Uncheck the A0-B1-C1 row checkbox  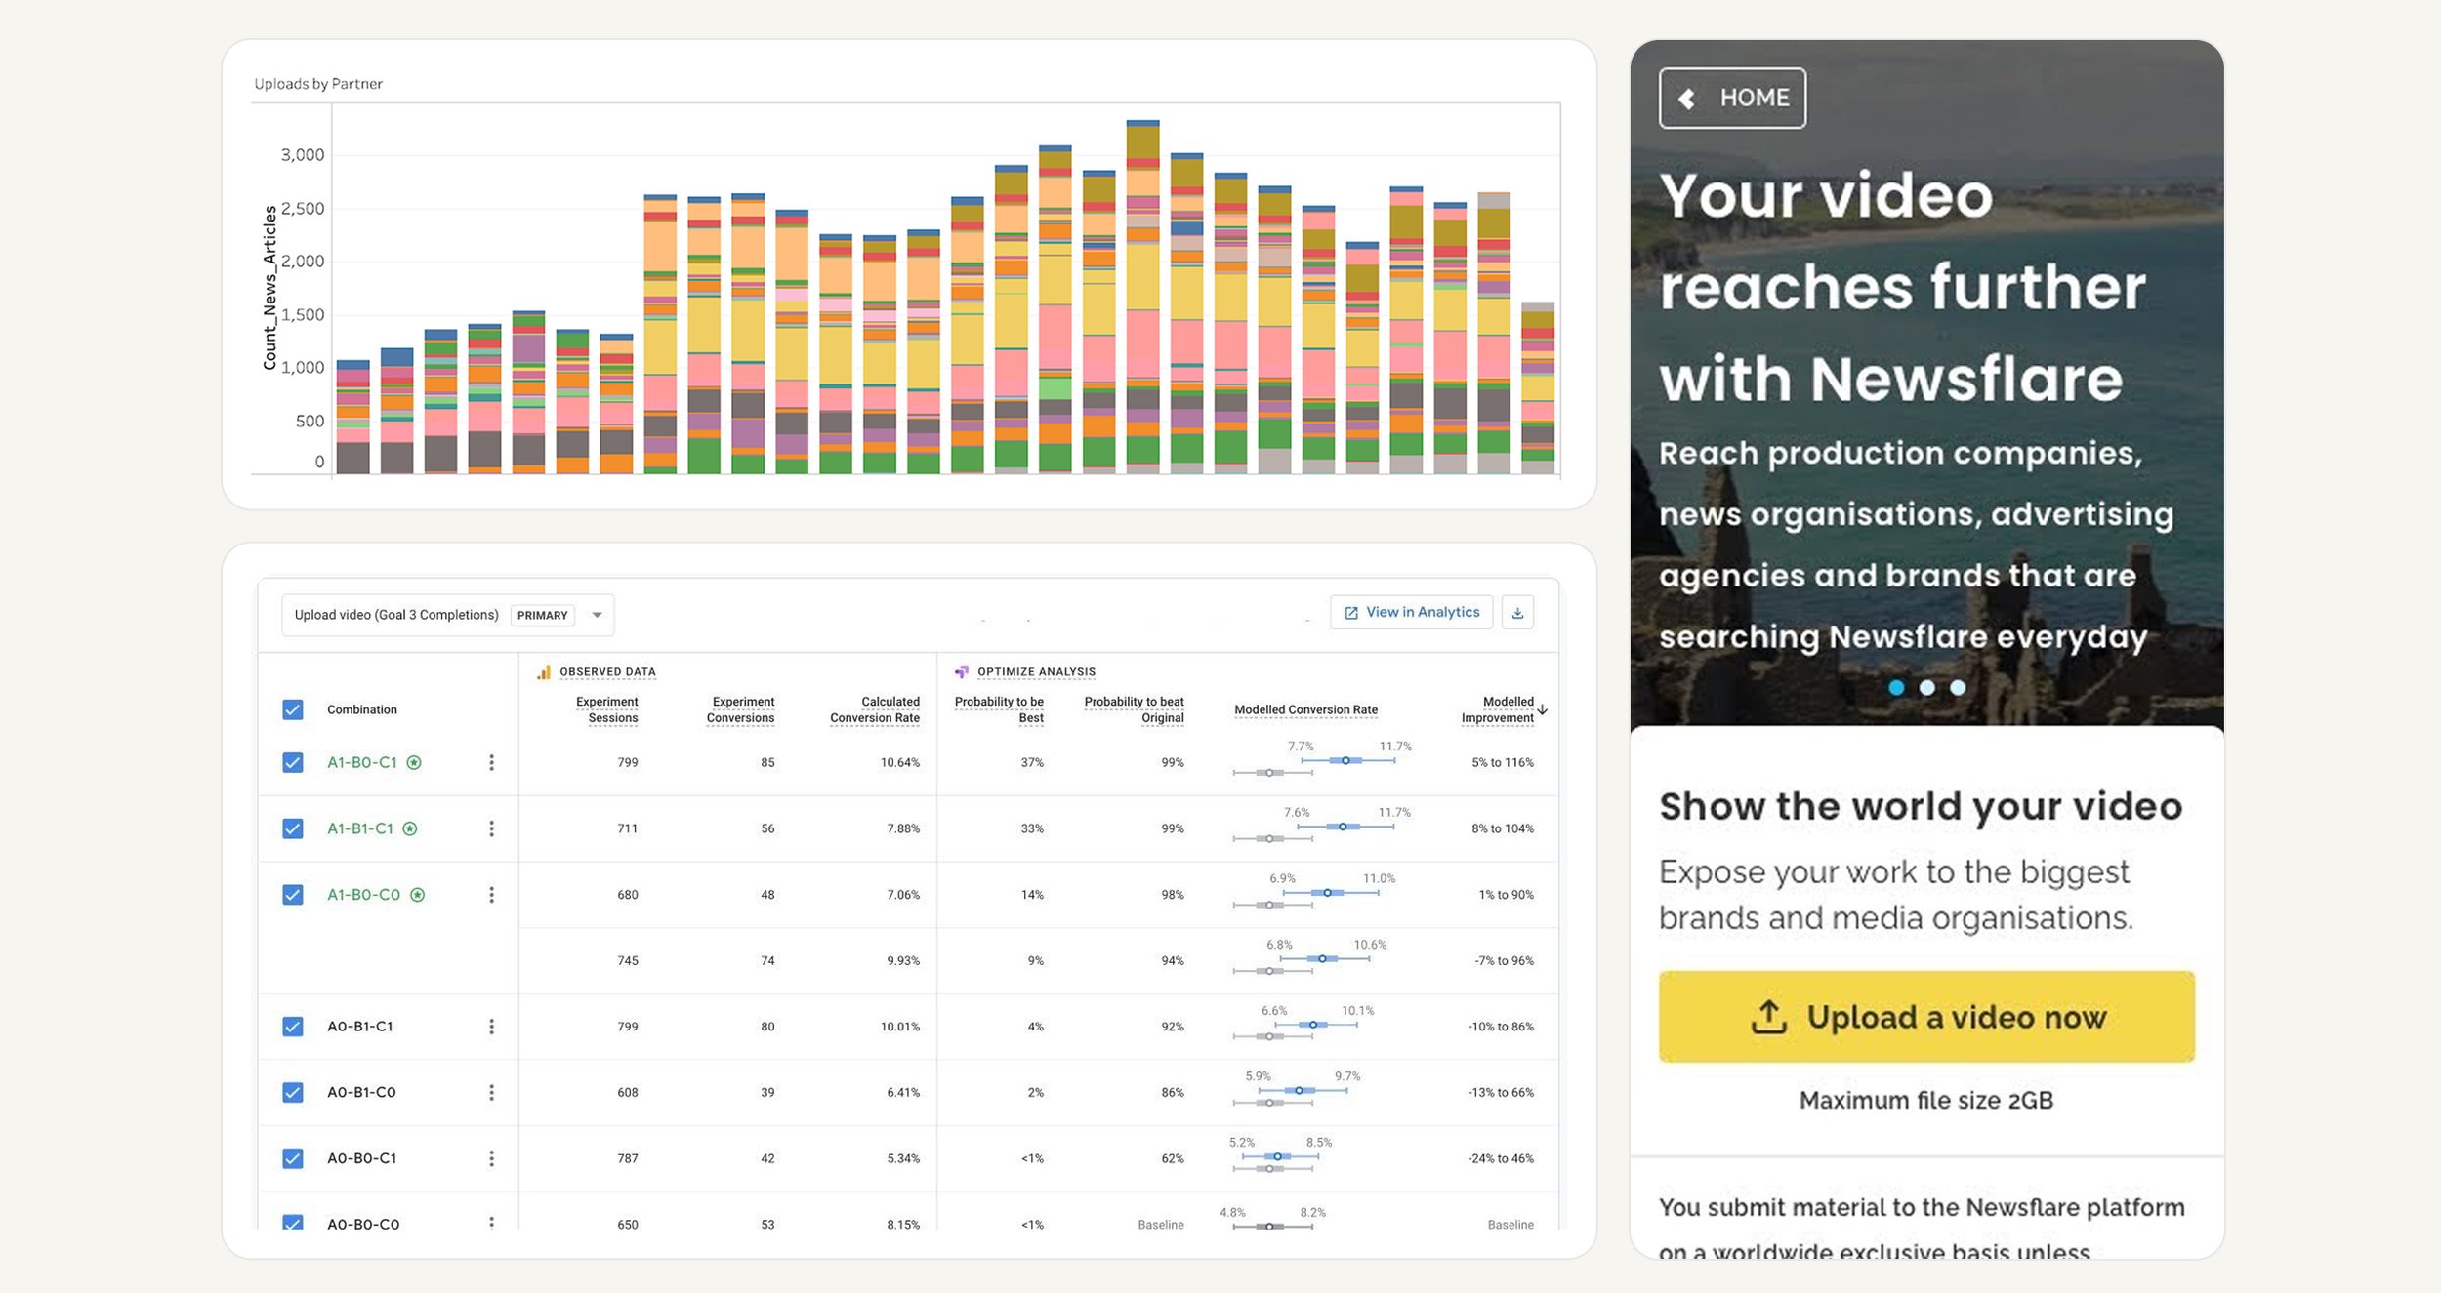292,1027
